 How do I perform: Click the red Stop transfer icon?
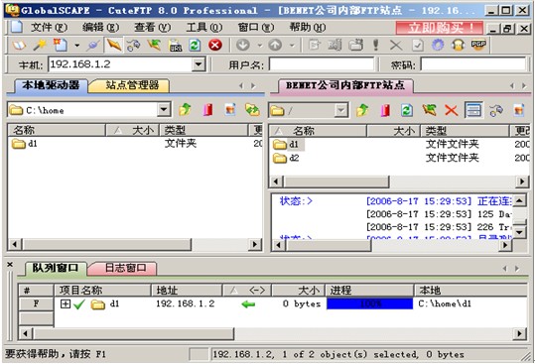[x=215, y=45]
